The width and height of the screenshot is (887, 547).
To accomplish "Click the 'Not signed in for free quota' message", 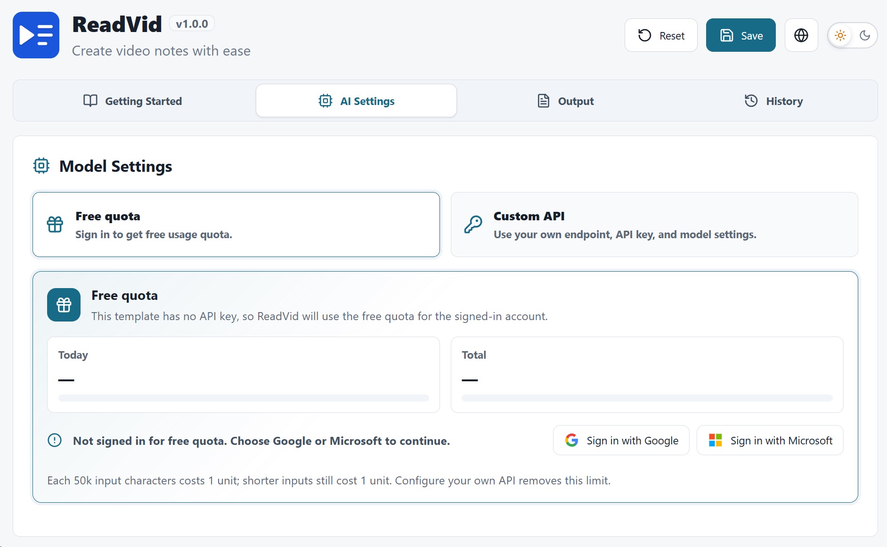I will (x=261, y=441).
